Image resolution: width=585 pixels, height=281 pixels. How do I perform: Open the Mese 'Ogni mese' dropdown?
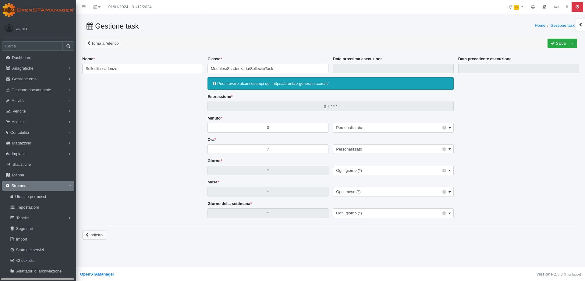[x=449, y=192]
